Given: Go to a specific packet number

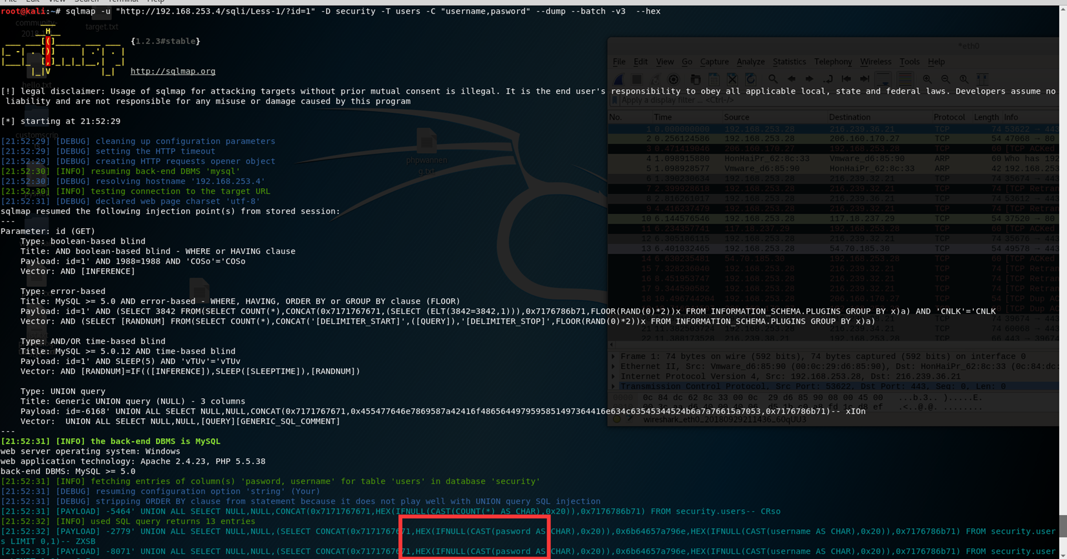Looking at the screenshot, I should tap(828, 79).
